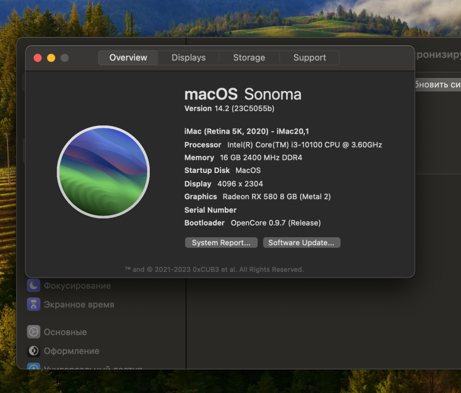The image size is (461, 393).
Task: Click the partially visible update button in Settings window
Action: click(x=438, y=85)
